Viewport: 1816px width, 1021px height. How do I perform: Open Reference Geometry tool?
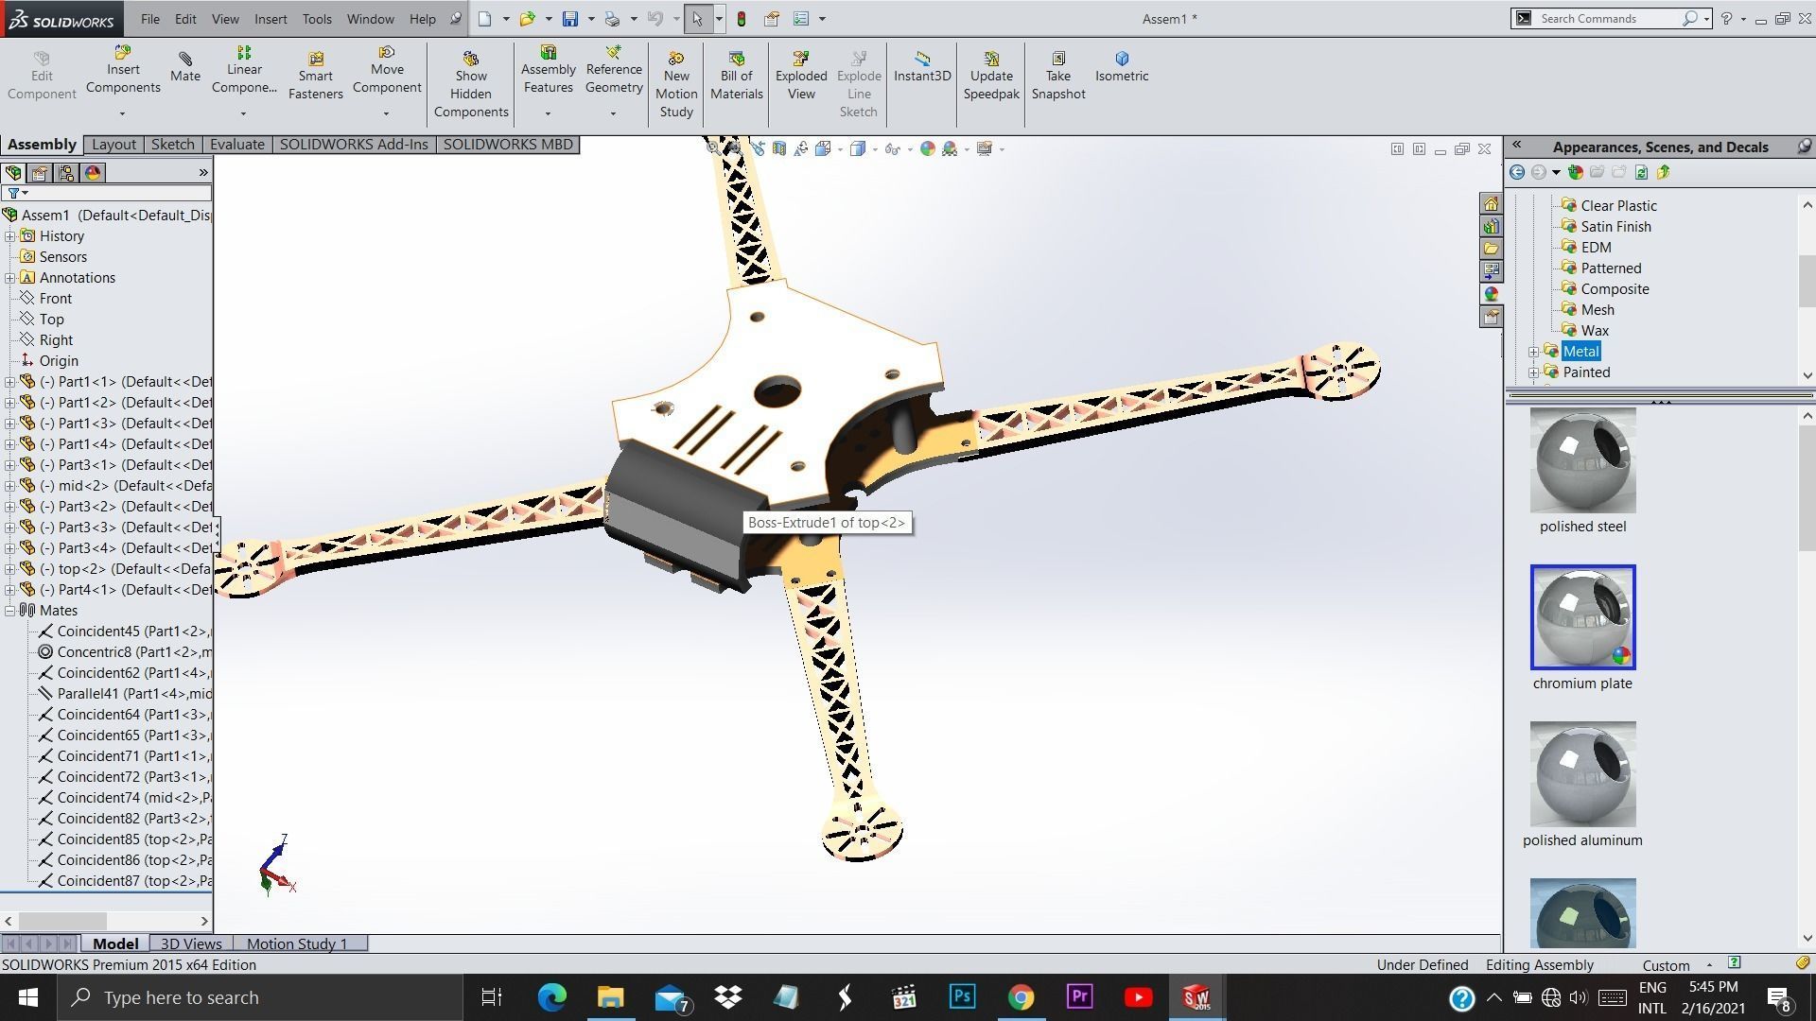[614, 70]
